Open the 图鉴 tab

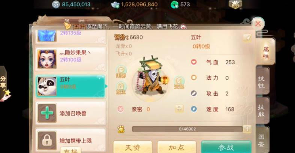pos(262,140)
